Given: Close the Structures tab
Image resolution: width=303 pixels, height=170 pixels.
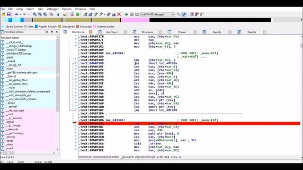Looking at the screenshot, I should (160, 32).
